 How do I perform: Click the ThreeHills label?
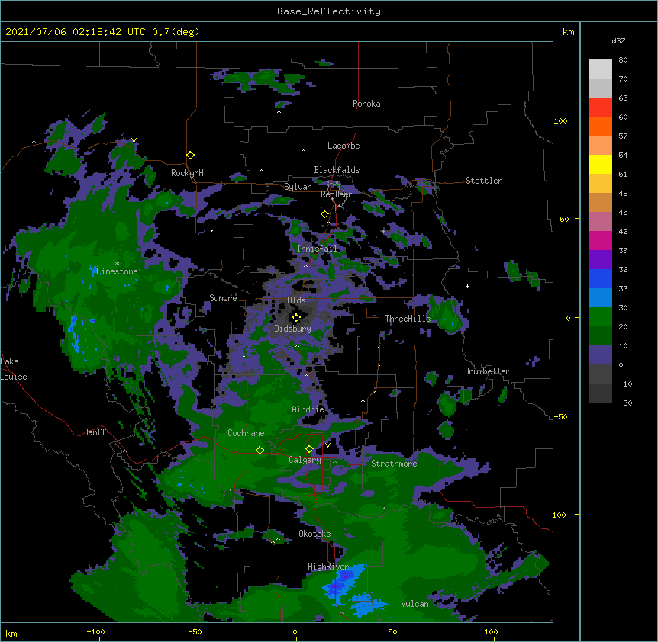408,319
